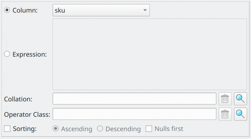Expand the Column dropdown arrow
The height and width of the screenshot is (139, 251).
tap(145, 10)
